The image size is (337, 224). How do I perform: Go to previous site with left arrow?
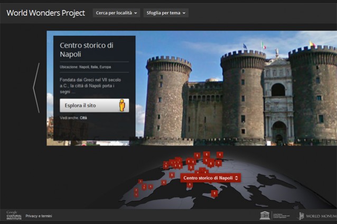(36, 88)
